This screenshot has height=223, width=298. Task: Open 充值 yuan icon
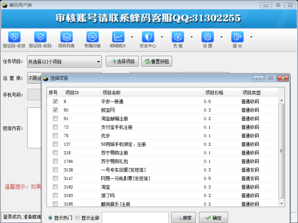[178, 37]
